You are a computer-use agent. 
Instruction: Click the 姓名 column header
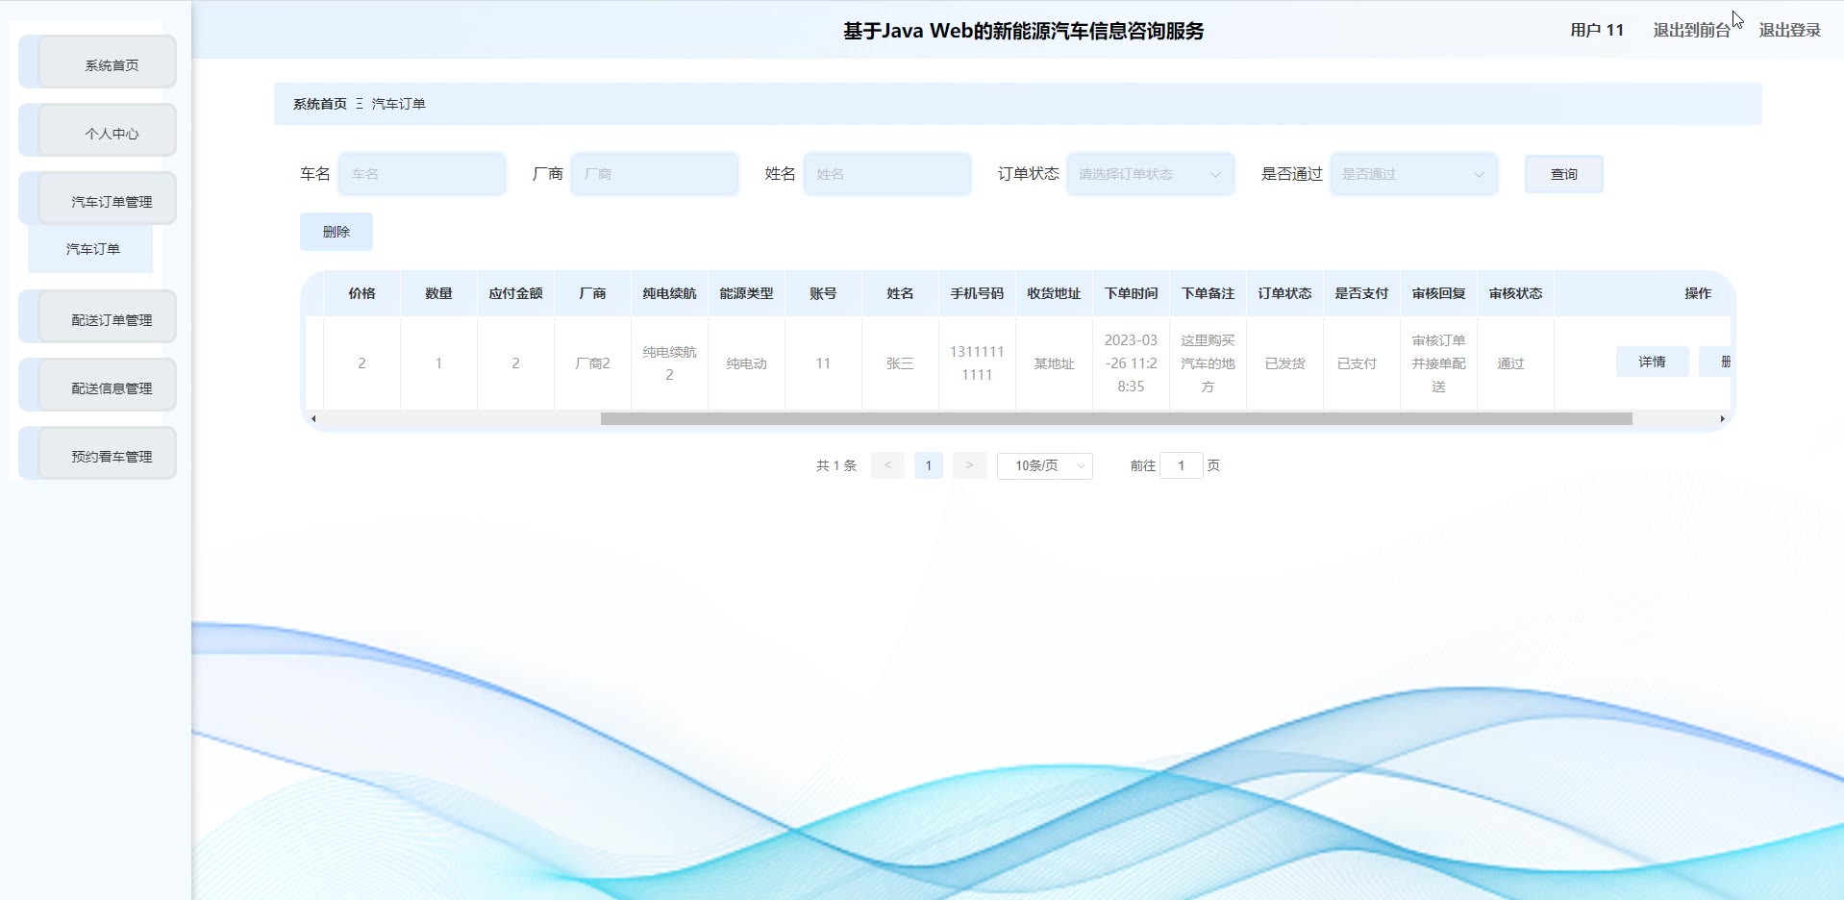tap(900, 293)
